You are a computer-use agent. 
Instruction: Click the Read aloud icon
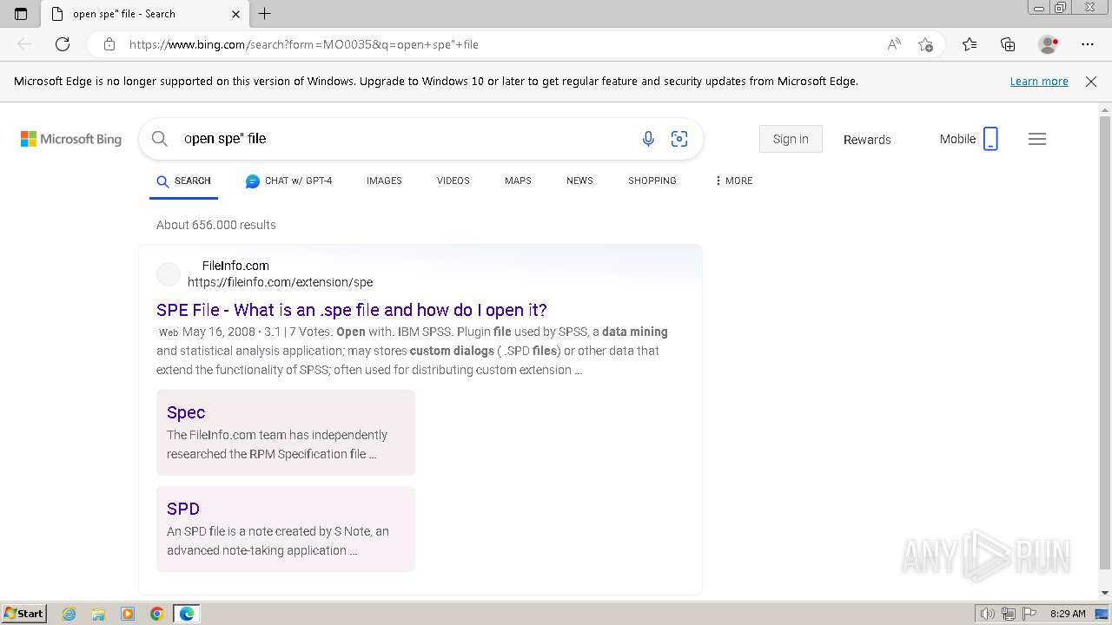coord(894,44)
